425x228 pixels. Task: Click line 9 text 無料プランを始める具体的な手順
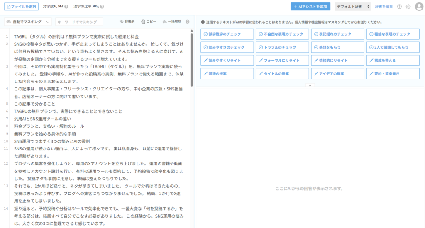pos(45,134)
